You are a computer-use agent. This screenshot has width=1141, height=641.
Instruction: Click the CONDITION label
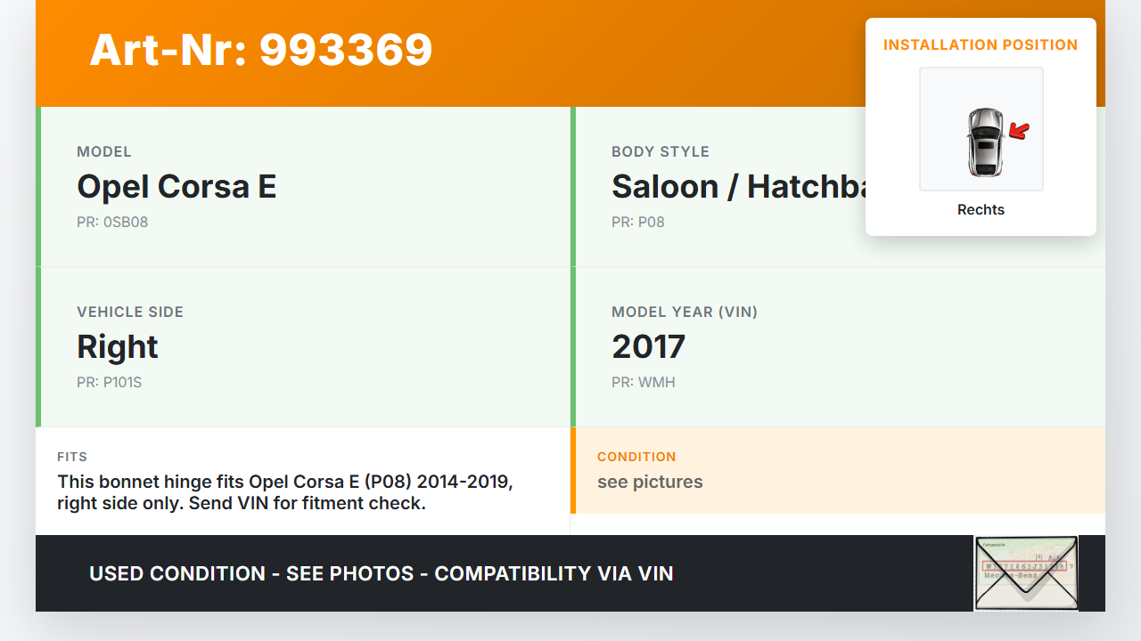(x=636, y=457)
